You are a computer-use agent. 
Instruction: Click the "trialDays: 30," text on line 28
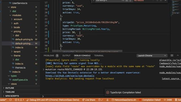pyautogui.click(x=72, y=39)
